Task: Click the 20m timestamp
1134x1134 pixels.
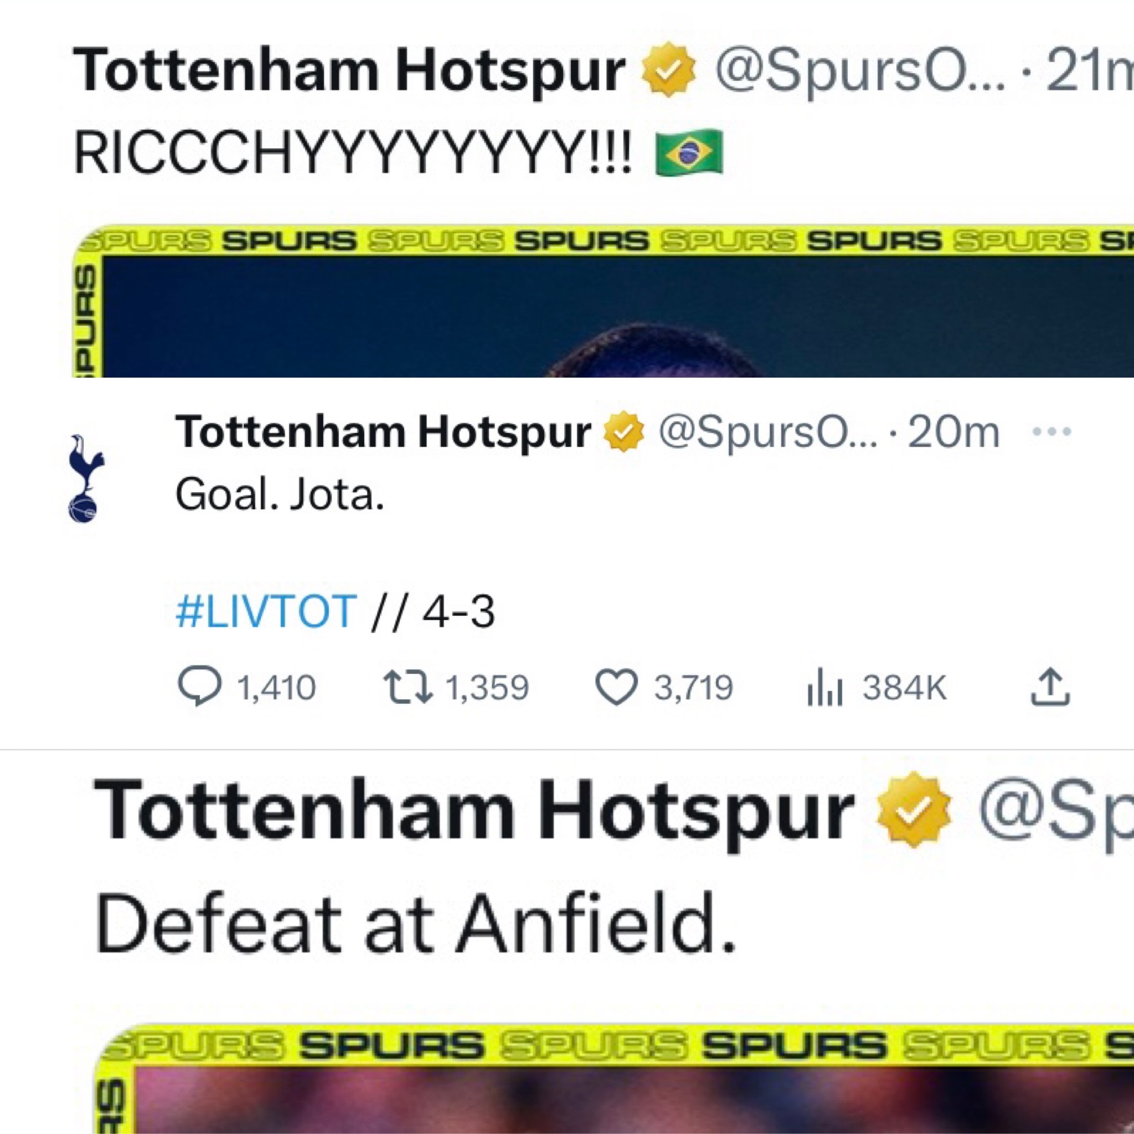Action: (953, 432)
